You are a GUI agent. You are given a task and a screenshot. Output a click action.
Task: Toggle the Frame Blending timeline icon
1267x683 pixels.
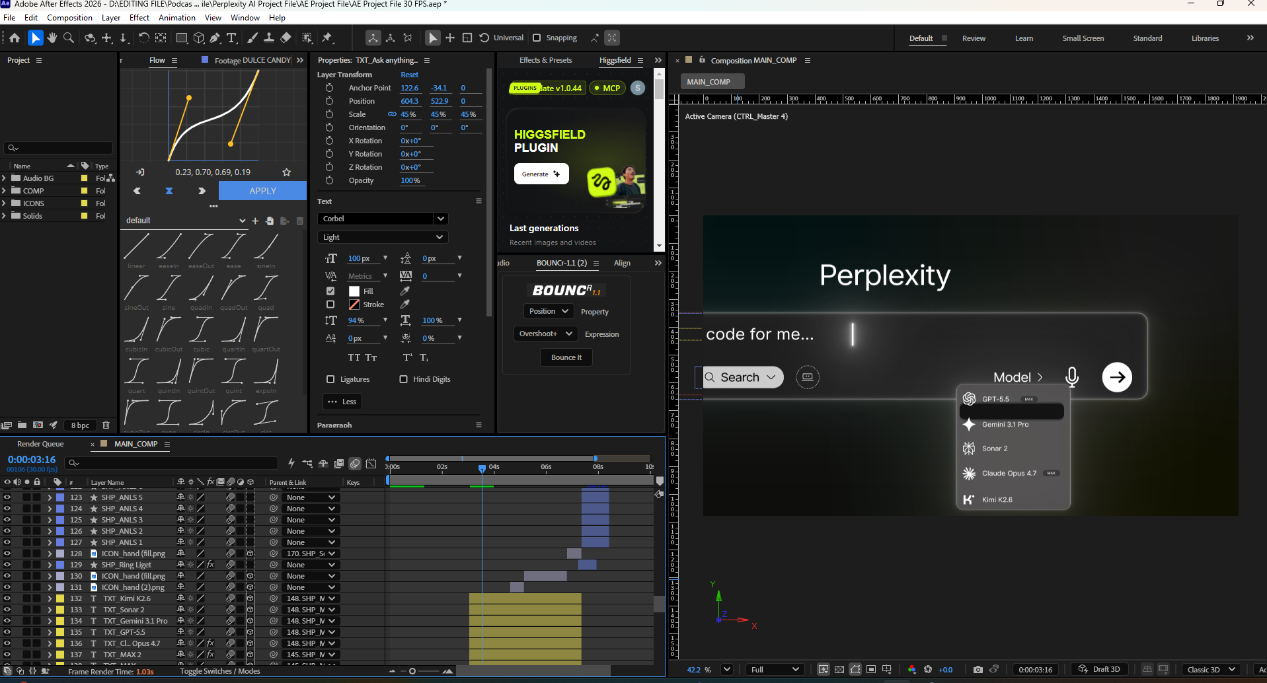[339, 464]
